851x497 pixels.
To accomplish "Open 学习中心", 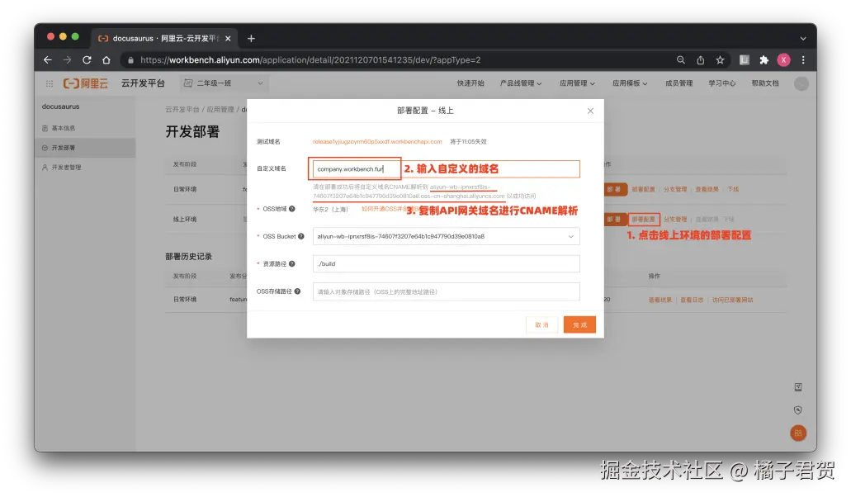I will [x=722, y=83].
